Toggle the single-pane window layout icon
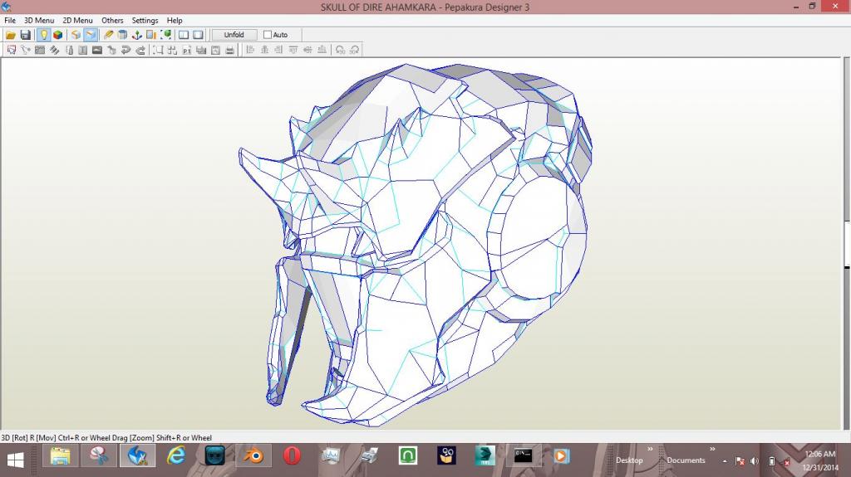This screenshot has height=477, width=851. [198, 35]
